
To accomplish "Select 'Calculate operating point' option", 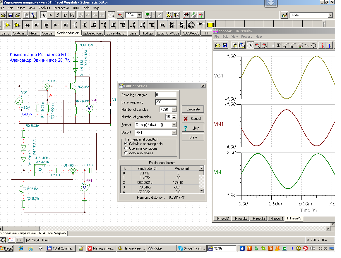I will 126,144.
